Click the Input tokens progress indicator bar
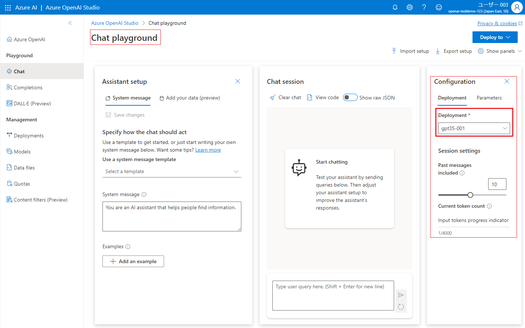 (474, 227)
